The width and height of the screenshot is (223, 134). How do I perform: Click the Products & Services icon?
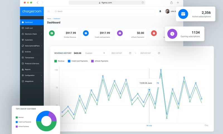point(23,64)
